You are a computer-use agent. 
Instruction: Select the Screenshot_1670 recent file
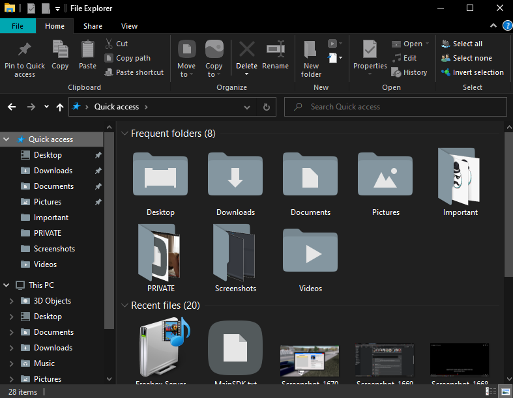coord(310,364)
